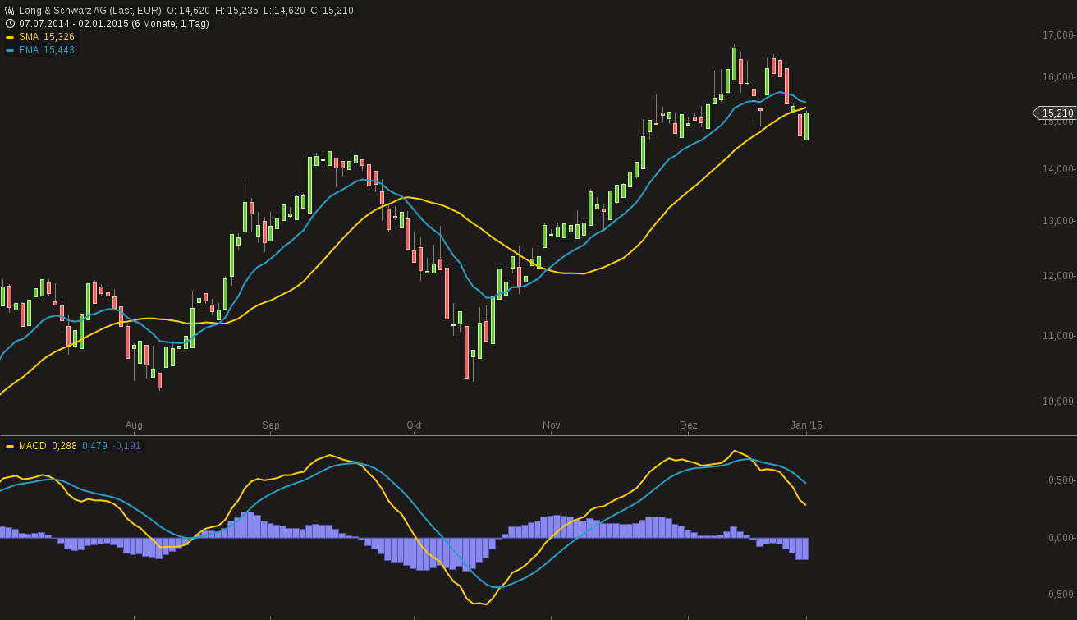
Task: Click the Sep label on time axis
Action: tap(271, 425)
